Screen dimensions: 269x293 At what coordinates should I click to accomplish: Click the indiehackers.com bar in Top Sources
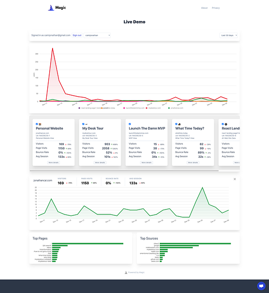click(176, 248)
